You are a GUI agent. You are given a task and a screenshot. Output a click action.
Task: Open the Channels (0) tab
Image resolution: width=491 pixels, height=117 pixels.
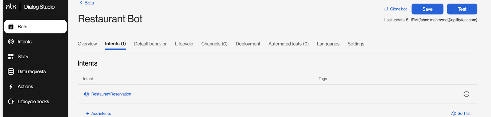coord(214,44)
